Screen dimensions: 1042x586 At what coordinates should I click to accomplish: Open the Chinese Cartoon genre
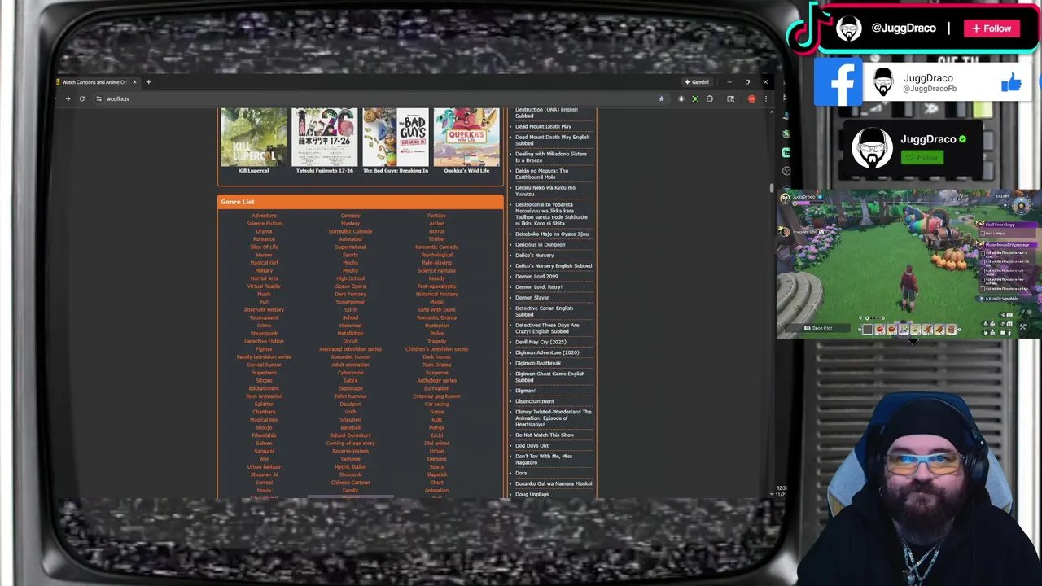click(x=350, y=483)
